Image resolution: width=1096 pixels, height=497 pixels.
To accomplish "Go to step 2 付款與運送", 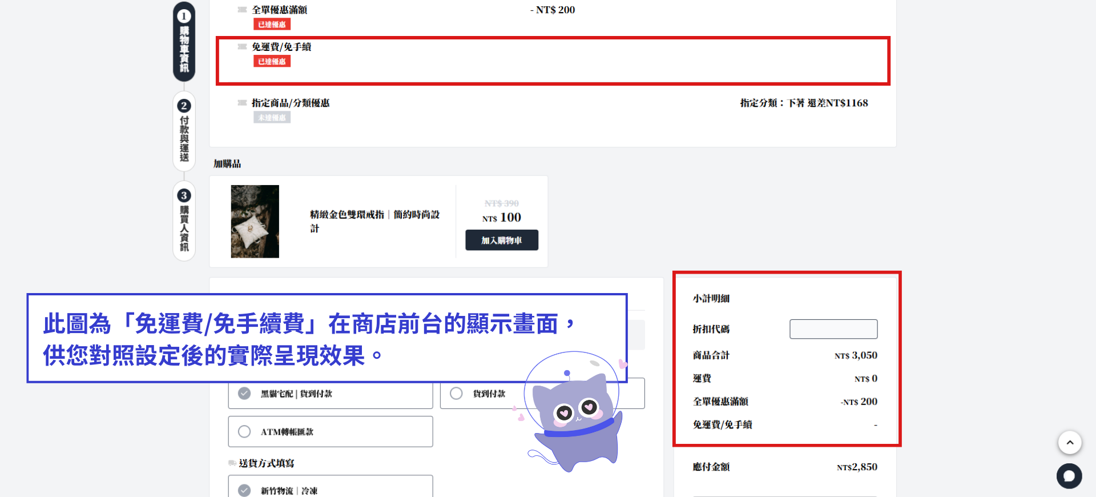I will tap(184, 131).
